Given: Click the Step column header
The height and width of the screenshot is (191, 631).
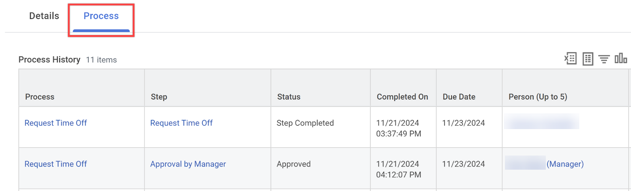Looking at the screenshot, I should [x=159, y=97].
